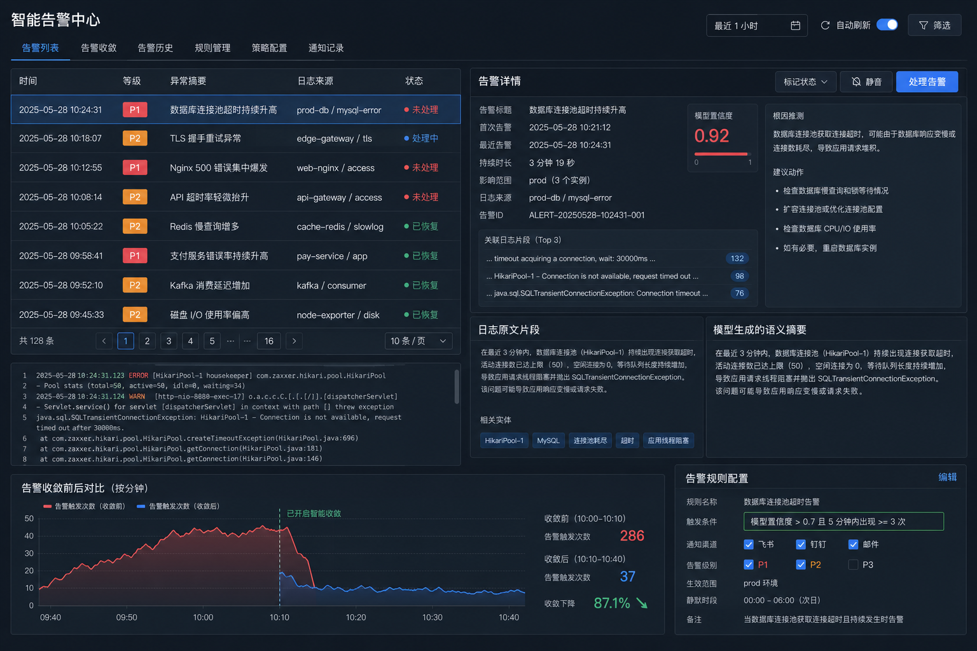Screen dimensions: 977x651
Task: Click the green downward arrow beside 87.1%
Action: tap(642, 603)
